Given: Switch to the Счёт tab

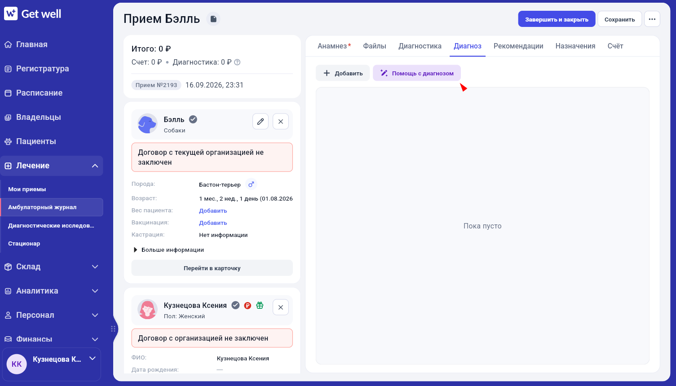Looking at the screenshot, I should 615,46.
